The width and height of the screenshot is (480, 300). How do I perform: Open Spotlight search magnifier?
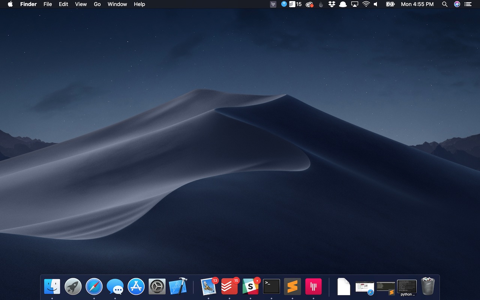coord(445,4)
